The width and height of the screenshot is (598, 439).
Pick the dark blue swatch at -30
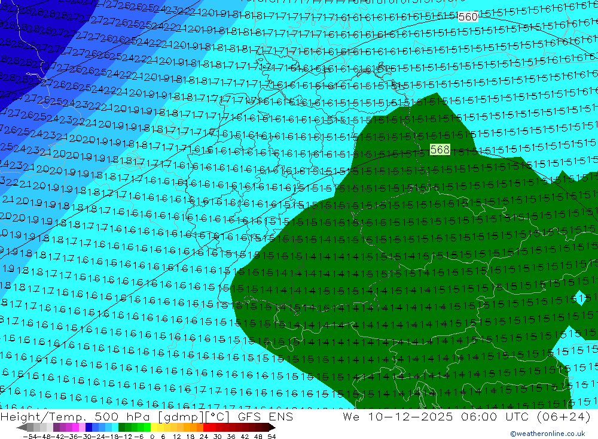tap(89, 428)
